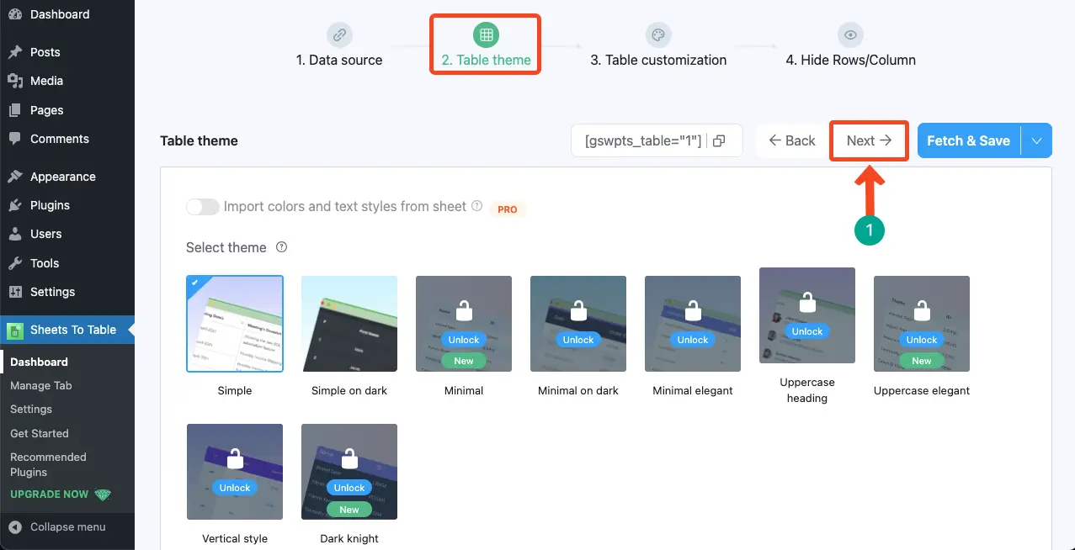Click lock icon on Minimal theme
Image resolution: width=1075 pixels, height=550 pixels.
[x=464, y=311]
